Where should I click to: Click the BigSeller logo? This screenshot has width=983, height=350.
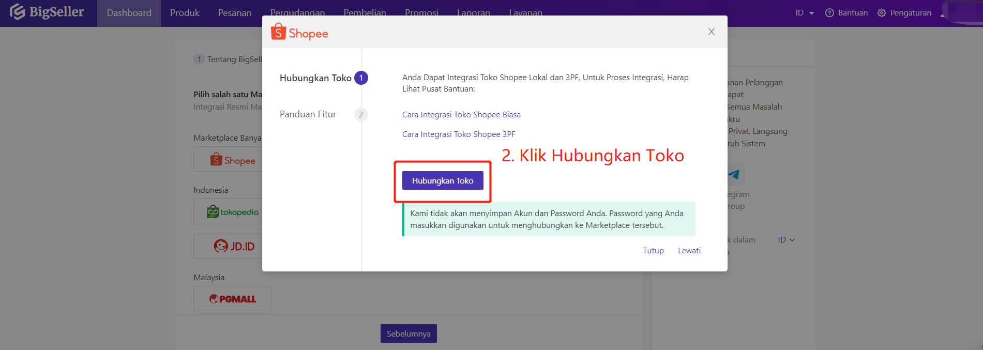click(47, 12)
